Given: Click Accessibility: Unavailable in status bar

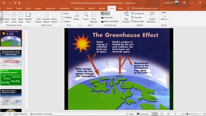Looking at the screenshot, I should [41, 114].
